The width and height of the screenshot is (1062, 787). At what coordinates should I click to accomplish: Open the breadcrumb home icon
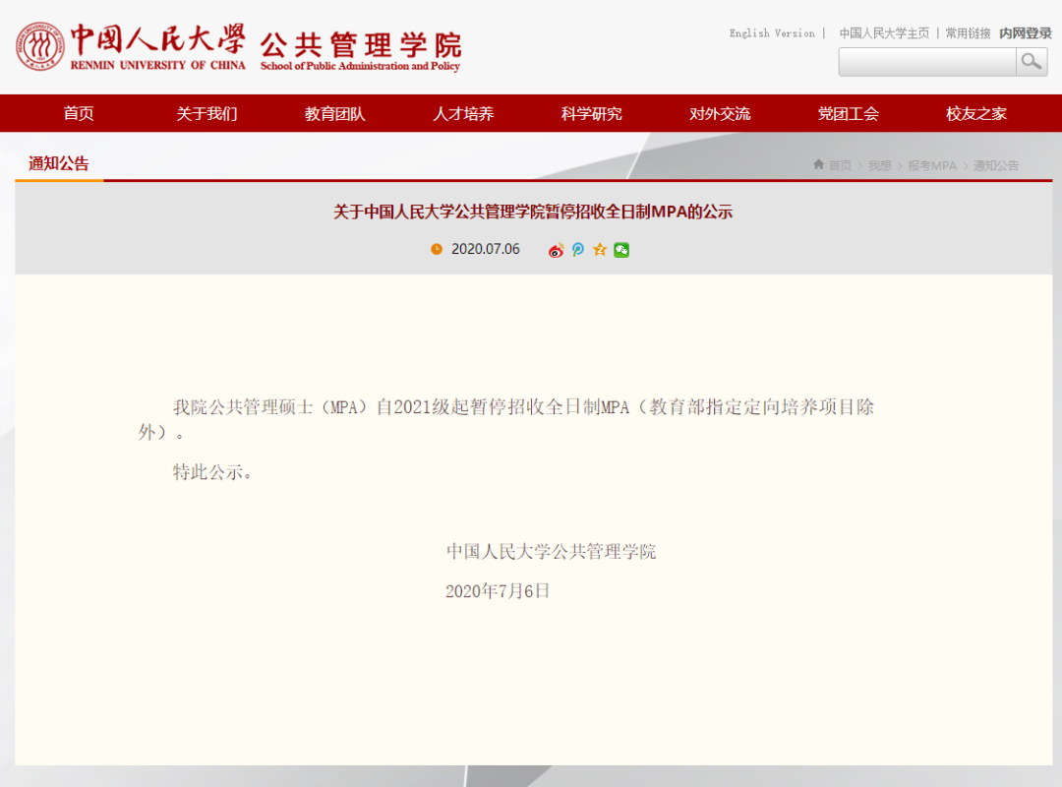(817, 165)
